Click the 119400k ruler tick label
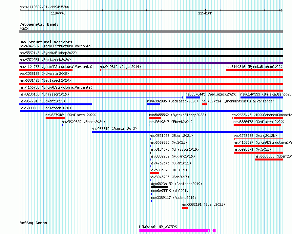Image resolution: width=292 pixels, height=234 pixels. tap(58, 13)
